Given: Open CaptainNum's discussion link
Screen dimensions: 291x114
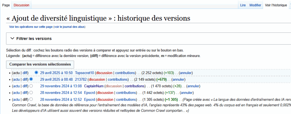Looking at the screenshot, I should (114, 86).
